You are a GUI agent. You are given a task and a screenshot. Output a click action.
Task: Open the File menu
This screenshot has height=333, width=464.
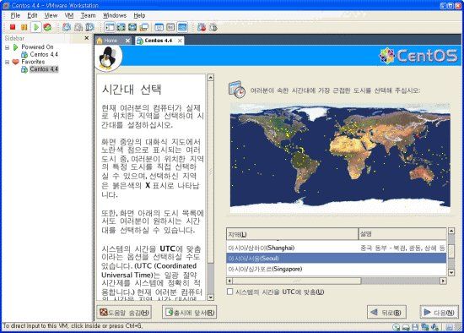15,15
